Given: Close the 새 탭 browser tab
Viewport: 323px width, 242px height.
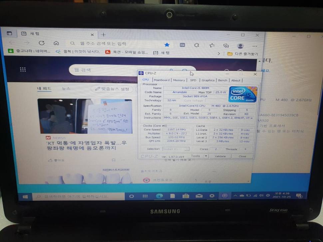Looking at the screenshot, I should pos(92,35).
